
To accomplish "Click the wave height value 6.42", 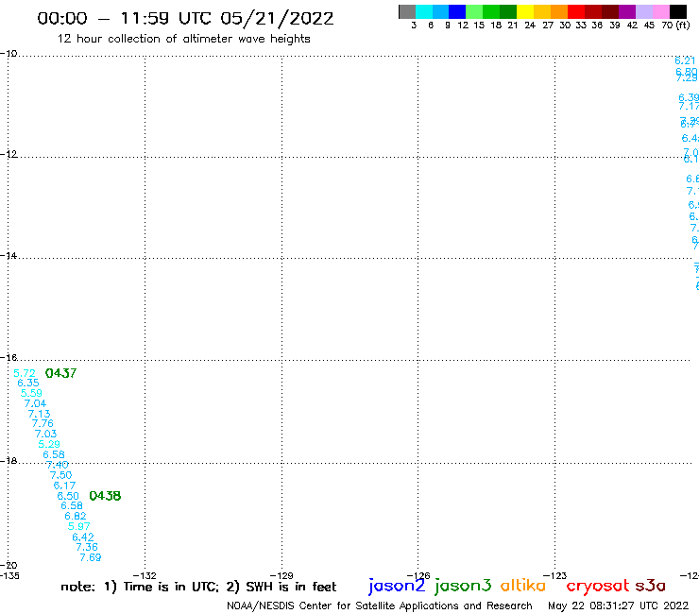I will point(83,537).
